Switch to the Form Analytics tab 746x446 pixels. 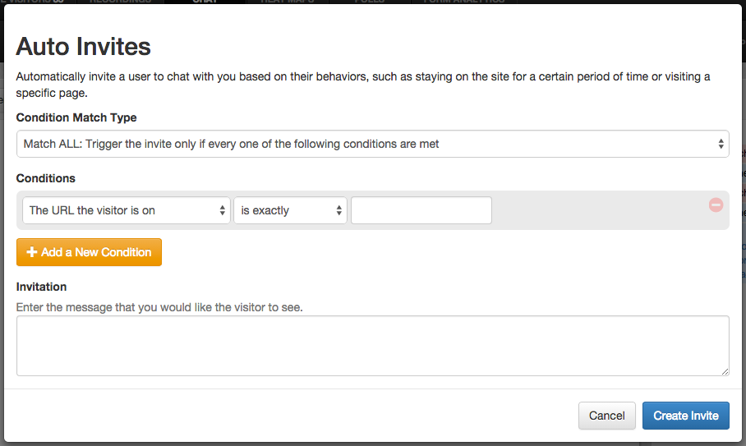point(464,2)
